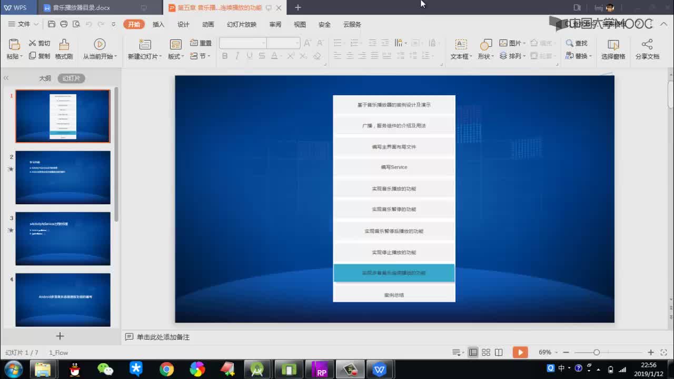Open the font name combo box

[x=243, y=43]
